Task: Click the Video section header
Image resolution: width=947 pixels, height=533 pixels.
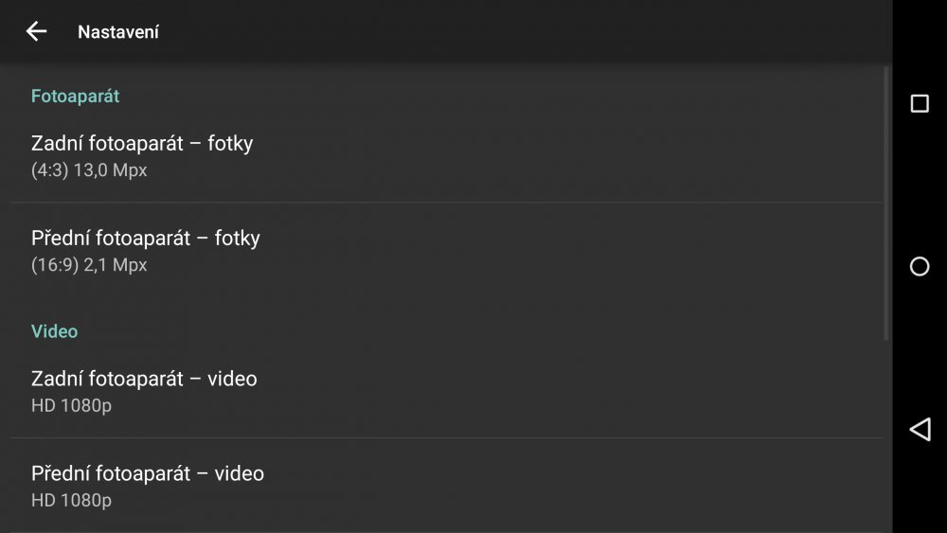Action: 54,331
